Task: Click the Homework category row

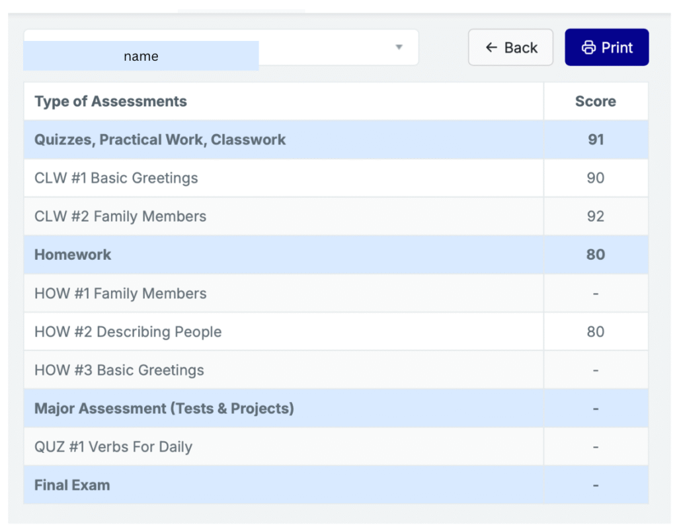Action: 73,255
